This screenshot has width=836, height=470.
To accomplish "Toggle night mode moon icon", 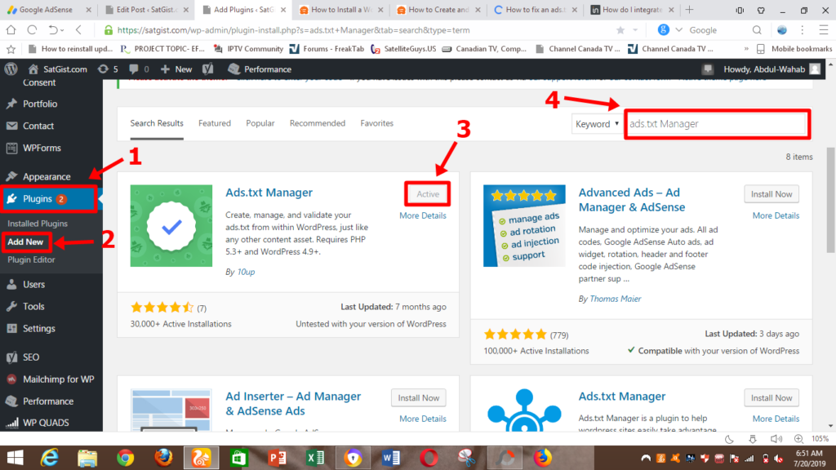I will (729, 439).
